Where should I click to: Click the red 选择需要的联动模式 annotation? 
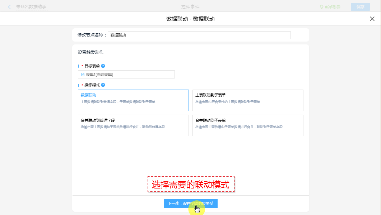(x=191, y=185)
